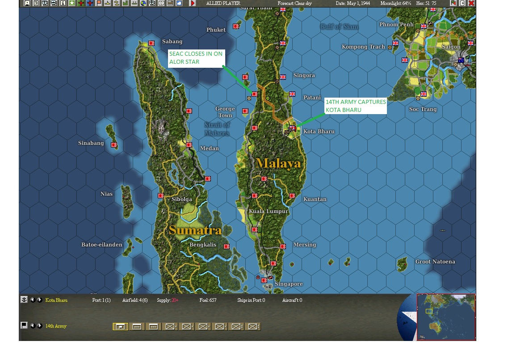
Task: Go to next unit beside 14th Army
Action: [x=39, y=325]
